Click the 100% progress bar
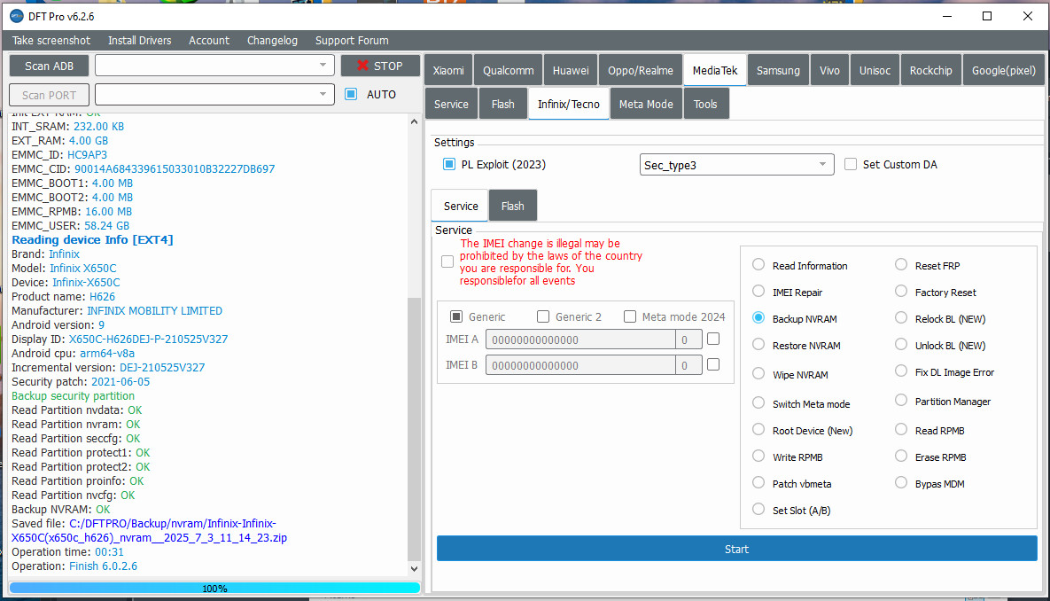This screenshot has width=1050, height=601. (x=214, y=588)
